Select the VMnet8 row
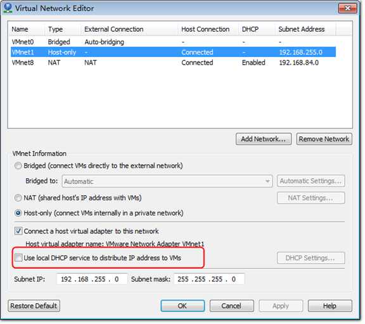The image size is (365, 324). pos(173,62)
